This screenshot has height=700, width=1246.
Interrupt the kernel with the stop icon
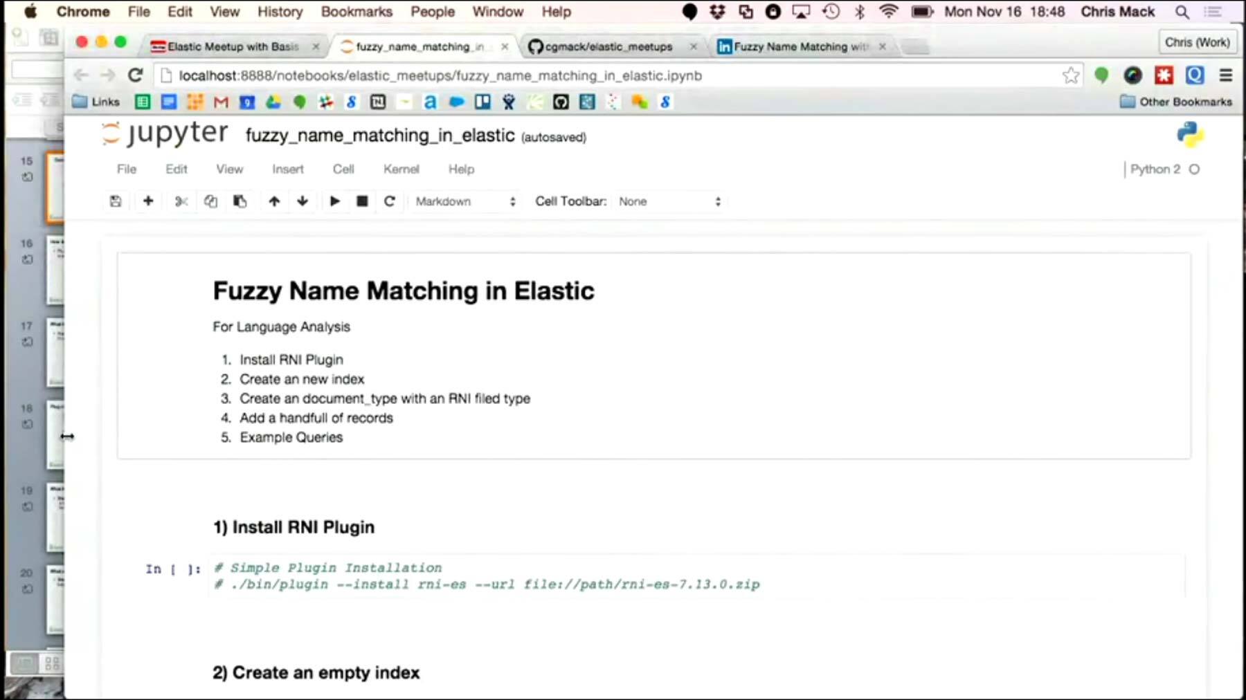point(362,201)
